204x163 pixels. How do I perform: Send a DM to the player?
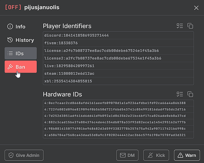click(127, 155)
